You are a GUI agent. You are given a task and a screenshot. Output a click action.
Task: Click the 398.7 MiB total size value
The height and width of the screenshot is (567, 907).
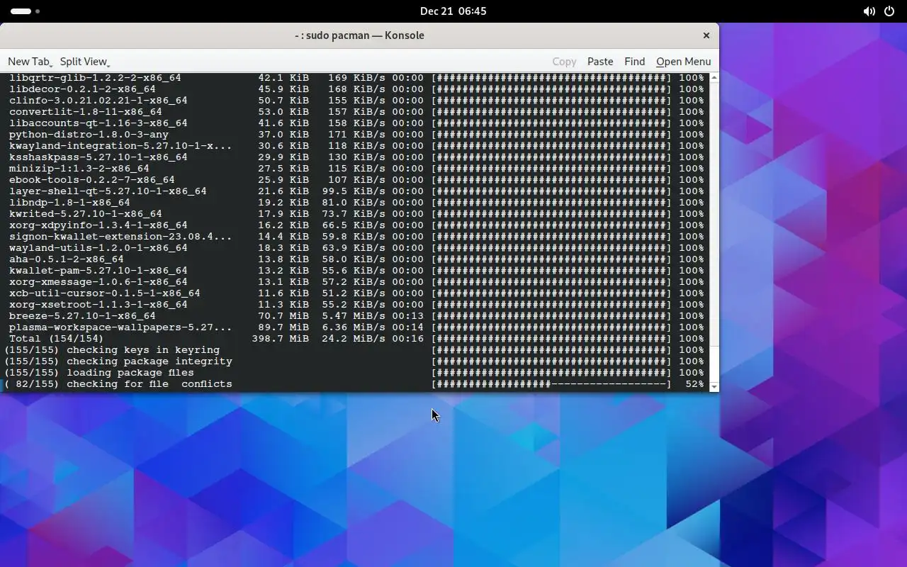tap(280, 339)
